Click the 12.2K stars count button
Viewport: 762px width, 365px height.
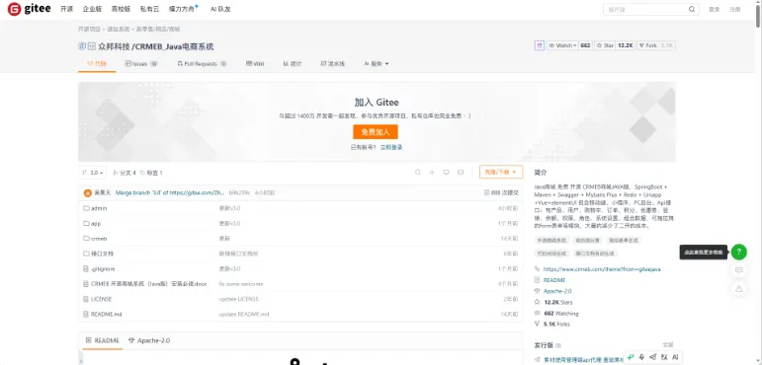[626, 45]
